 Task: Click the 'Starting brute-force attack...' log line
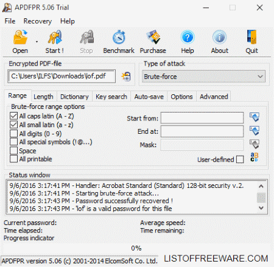click(x=84, y=193)
